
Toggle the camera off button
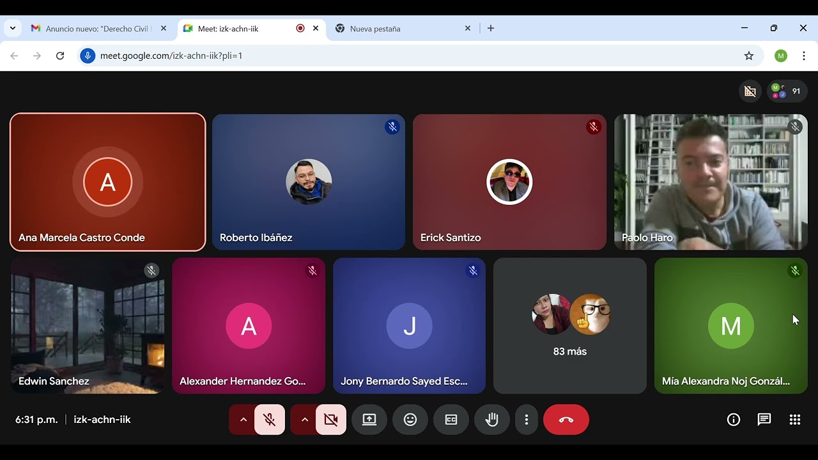pos(331,420)
